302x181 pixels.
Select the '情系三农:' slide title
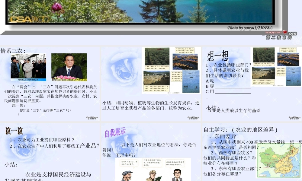point(13,51)
